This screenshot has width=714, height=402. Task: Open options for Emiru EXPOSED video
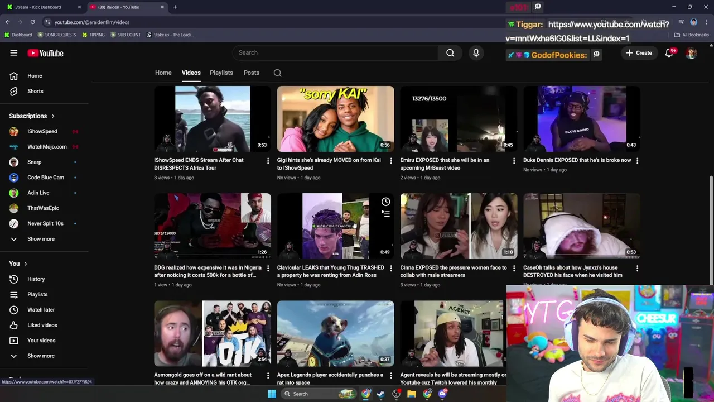click(x=514, y=161)
